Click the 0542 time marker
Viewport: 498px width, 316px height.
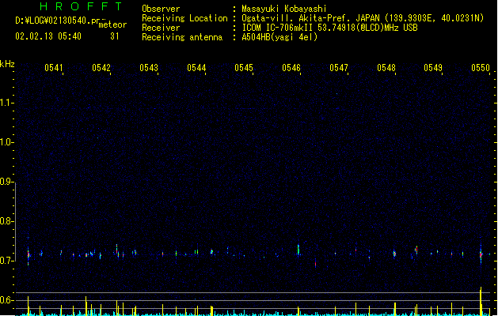click(101, 68)
